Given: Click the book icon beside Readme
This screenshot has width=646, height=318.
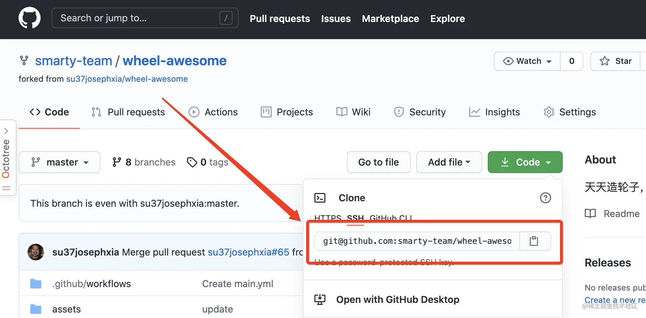Looking at the screenshot, I should 590,214.
